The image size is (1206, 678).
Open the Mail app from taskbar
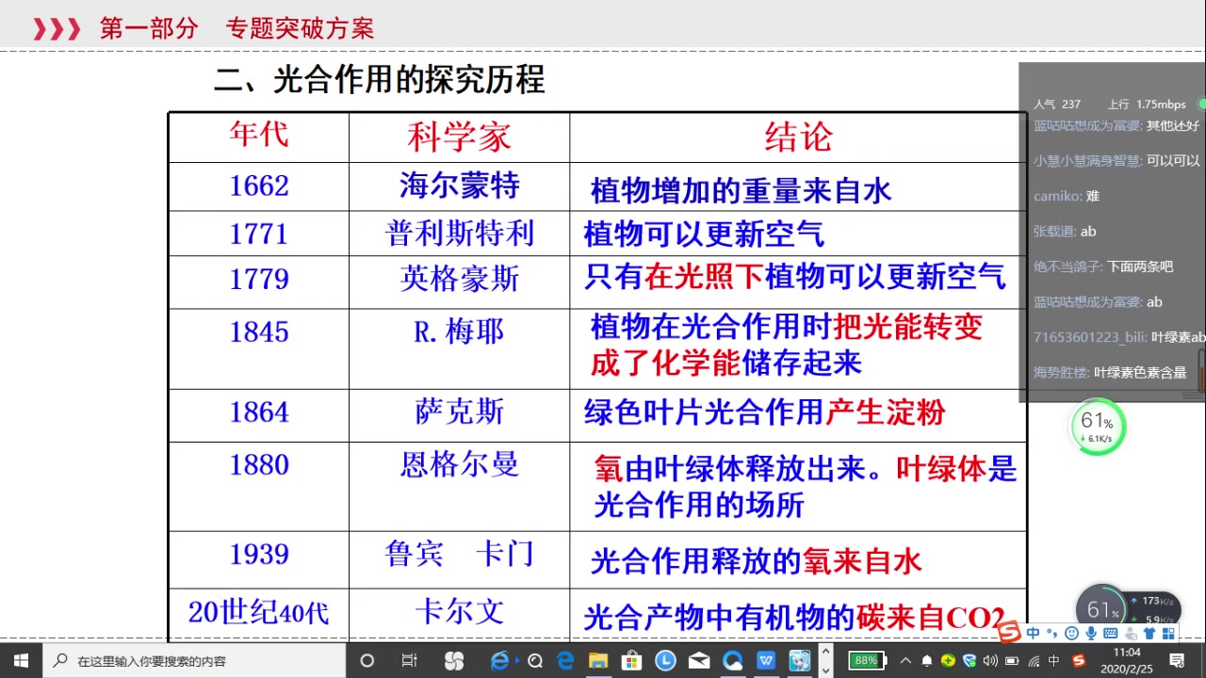pyautogui.click(x=698, y=661)
